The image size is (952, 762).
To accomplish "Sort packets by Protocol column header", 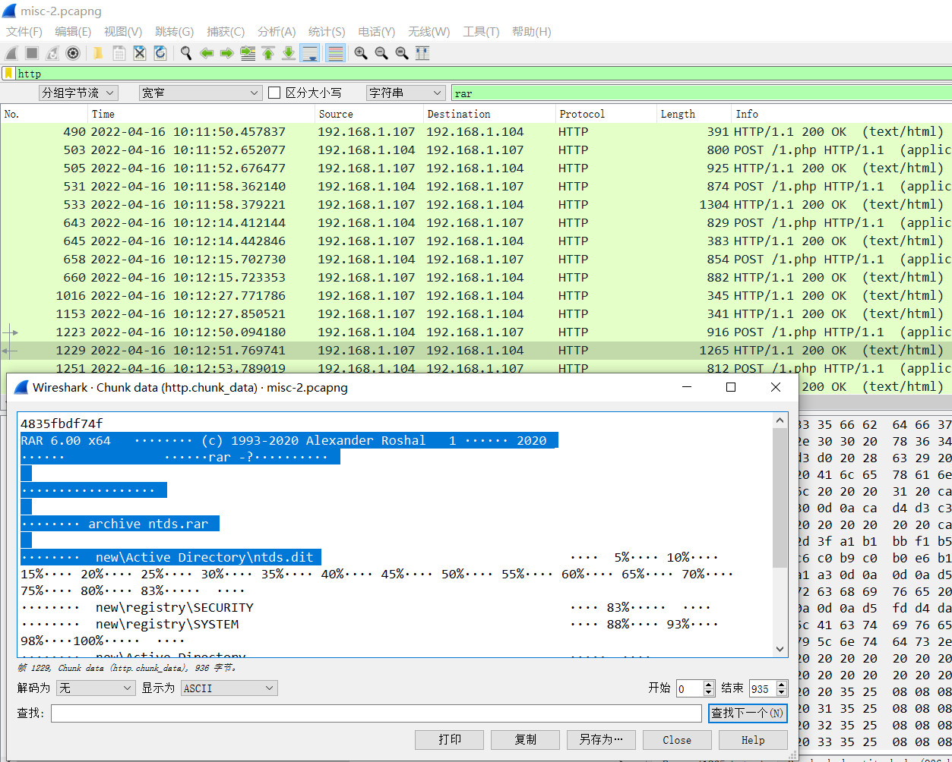I will (606, 114).
